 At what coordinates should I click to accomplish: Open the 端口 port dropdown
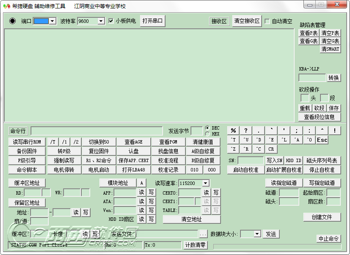(52, 21)
